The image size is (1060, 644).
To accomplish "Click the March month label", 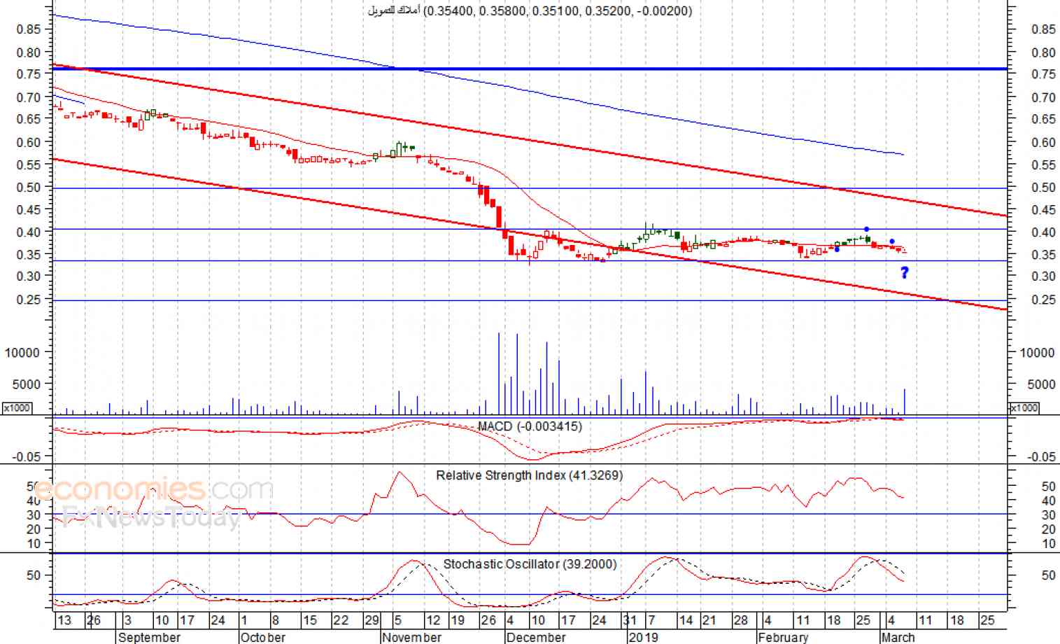I will click(x=898, y=637).
